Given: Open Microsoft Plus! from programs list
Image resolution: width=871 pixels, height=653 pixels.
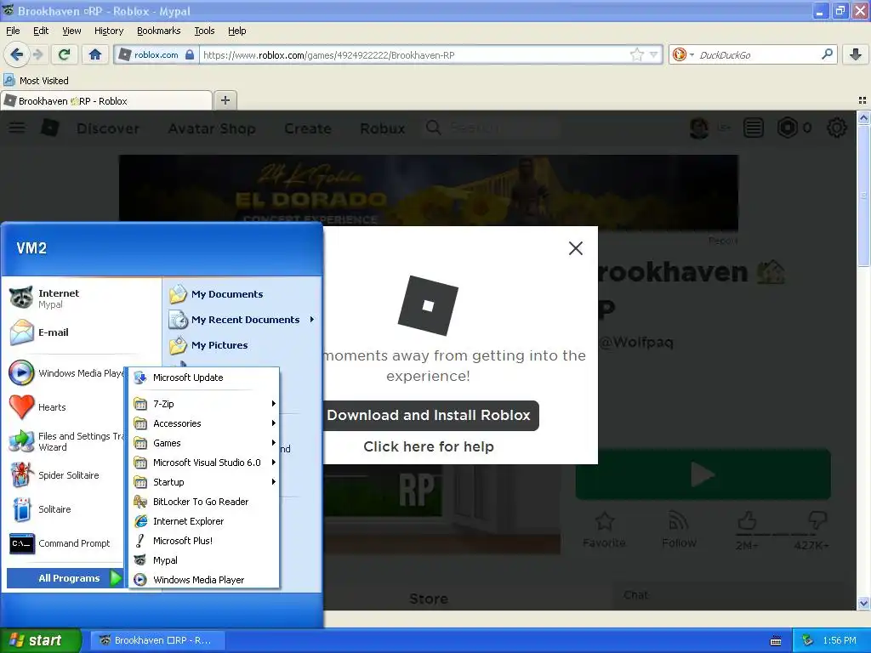Looking at the screenshot, I should pyautogui.click(x=204, y=540).
